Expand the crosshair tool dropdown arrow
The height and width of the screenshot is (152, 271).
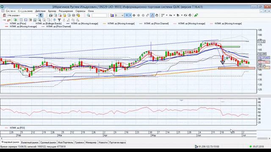point(130,15)
